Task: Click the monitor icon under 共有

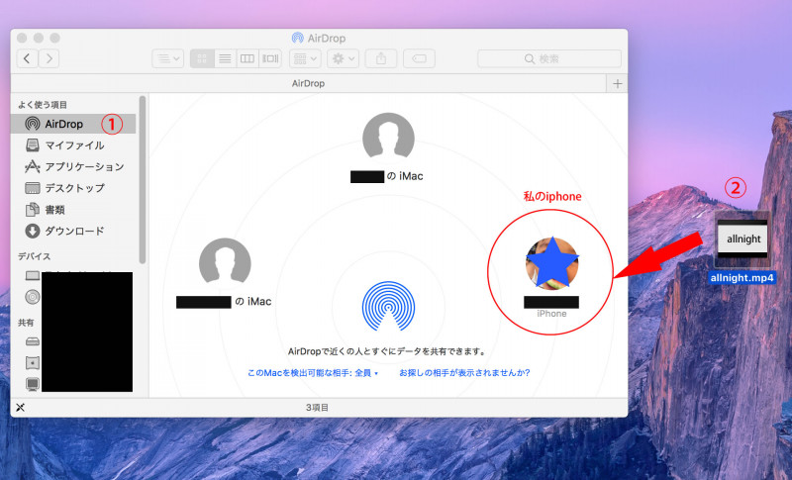Action: pyautogui.click(x=33, y=385)
